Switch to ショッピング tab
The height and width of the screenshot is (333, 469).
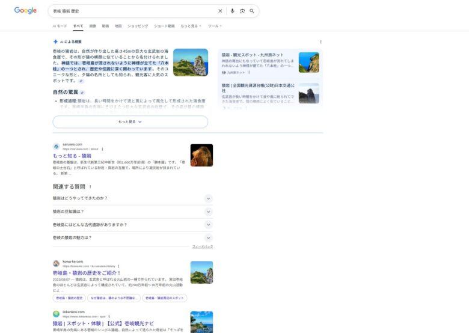(x=138, y=26)
